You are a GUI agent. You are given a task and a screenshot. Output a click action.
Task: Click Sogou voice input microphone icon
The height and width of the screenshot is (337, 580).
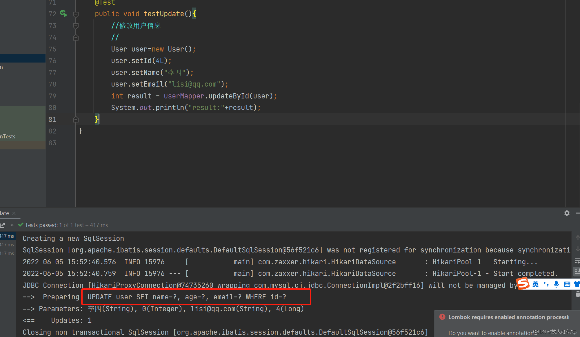(x=556, y=284)
